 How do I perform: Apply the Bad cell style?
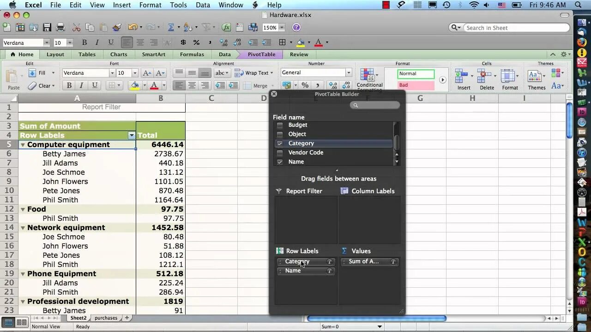416,85
